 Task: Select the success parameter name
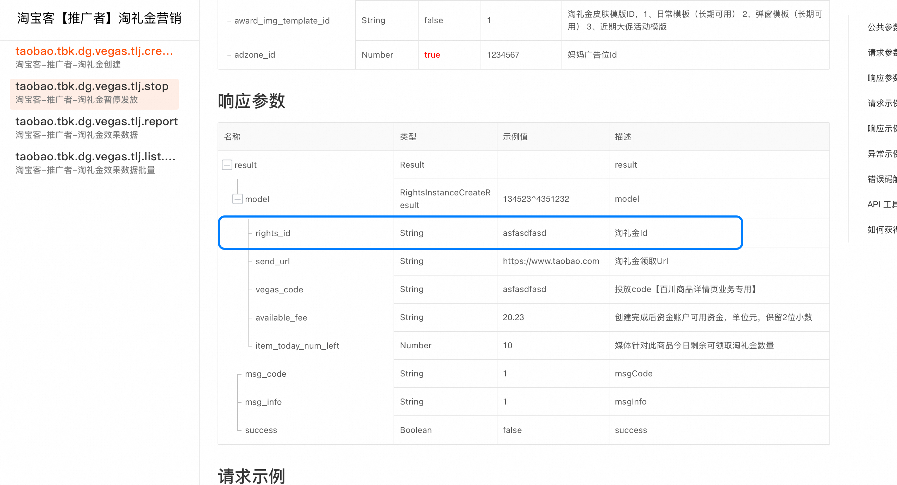tap(261, 430)
